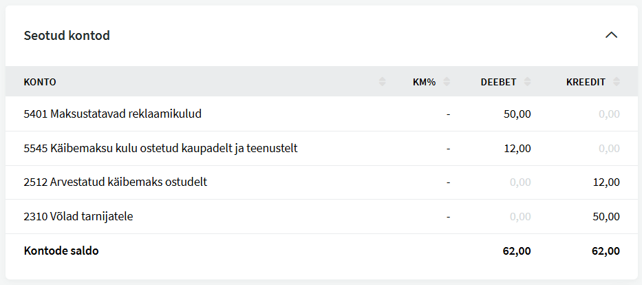Click the Kontode saldo total row label
The image size is (642, 285).
pos(61,251)
